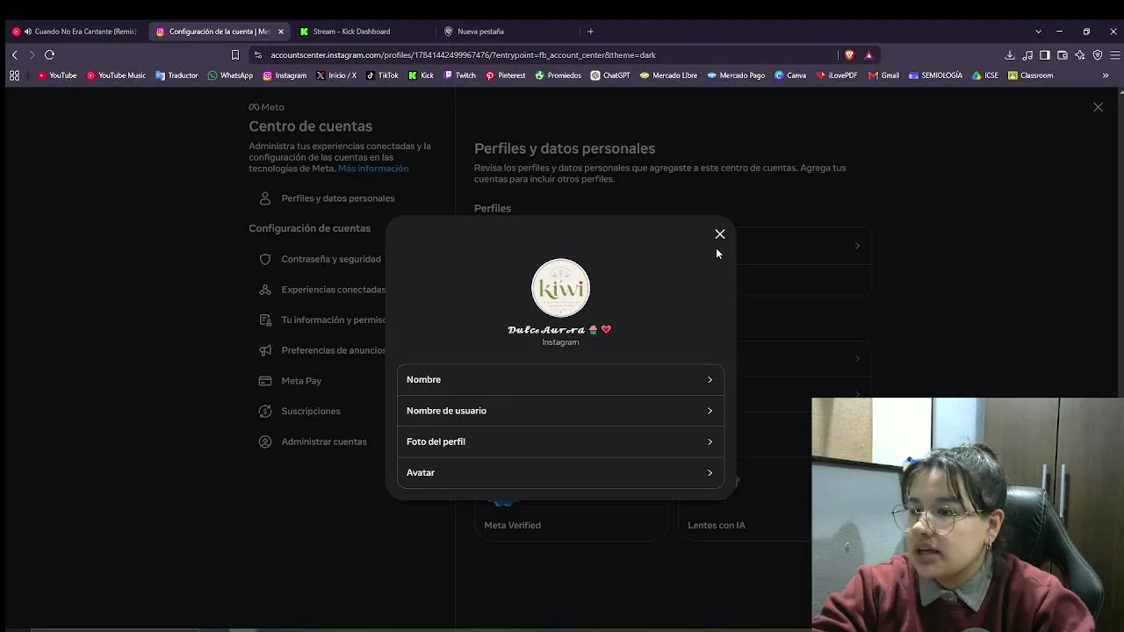The image size is (1124, 632).
Task: Open the media control music-note icon
Action: 1027,55
